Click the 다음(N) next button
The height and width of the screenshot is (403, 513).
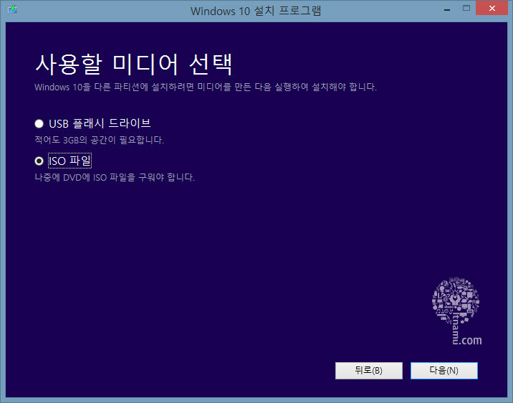pos(444,371)
